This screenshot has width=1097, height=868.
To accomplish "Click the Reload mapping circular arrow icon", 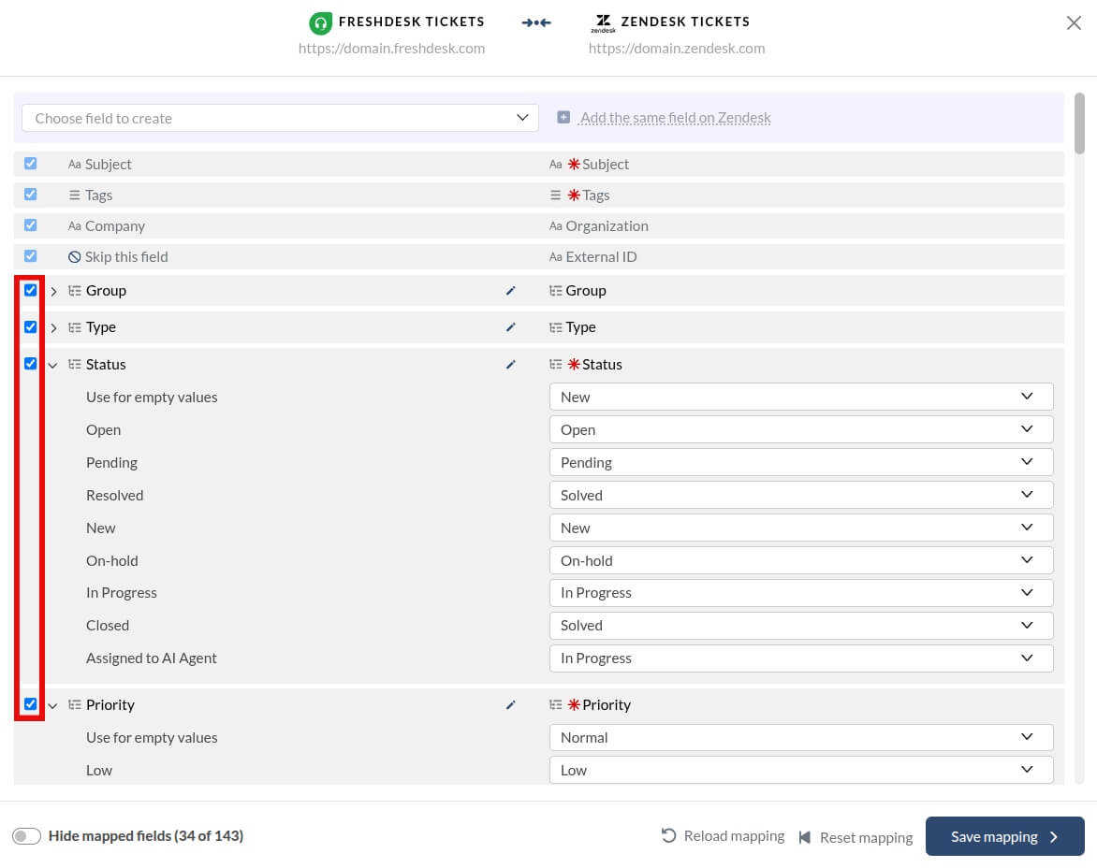I will (x=669, y=836).
